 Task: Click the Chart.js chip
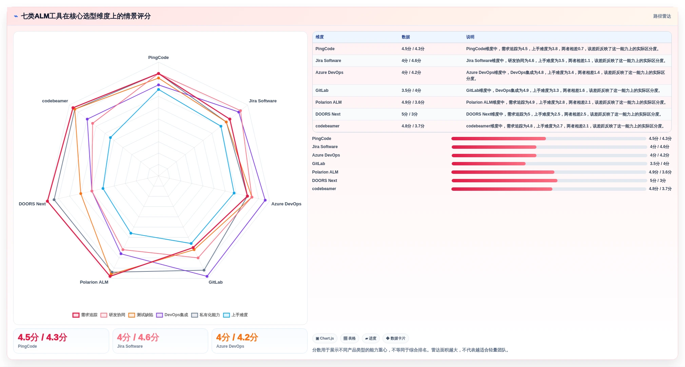pyautogui.click(x=325, y=338)
